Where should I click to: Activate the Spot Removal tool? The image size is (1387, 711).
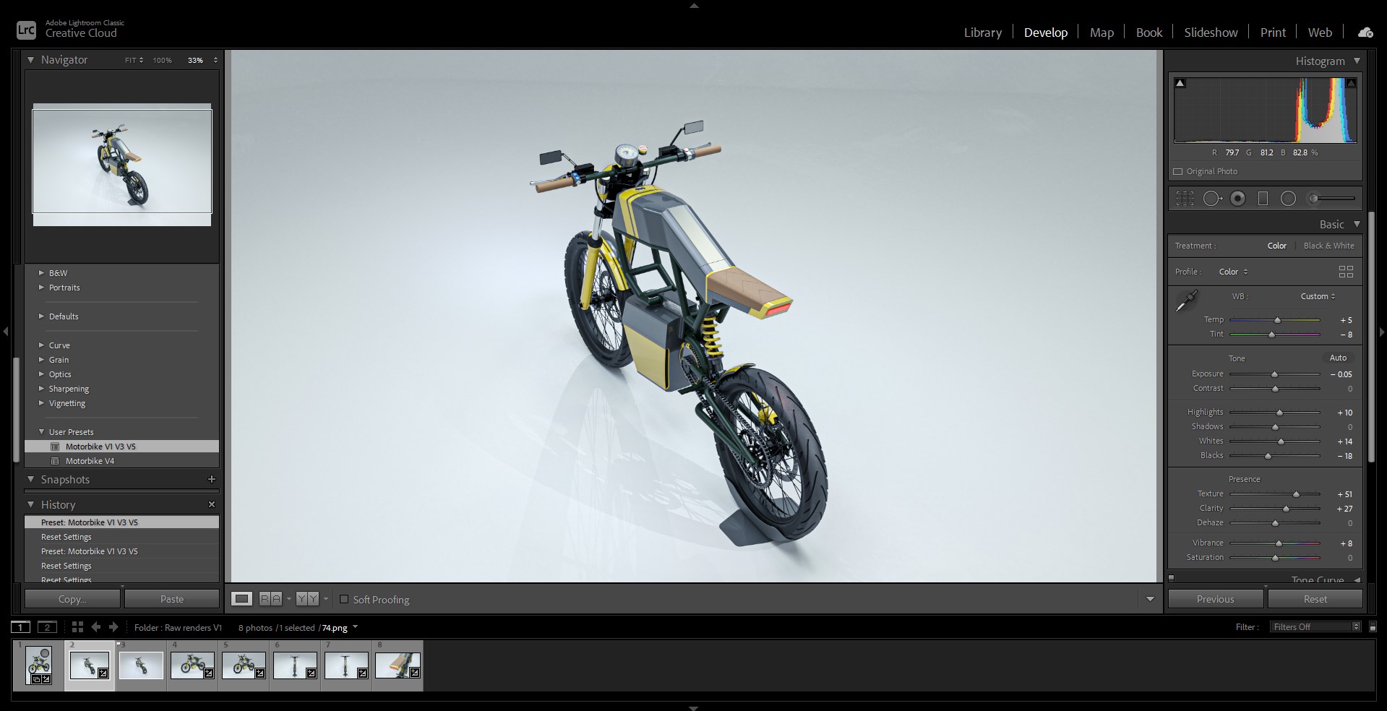pos(1212,199)
